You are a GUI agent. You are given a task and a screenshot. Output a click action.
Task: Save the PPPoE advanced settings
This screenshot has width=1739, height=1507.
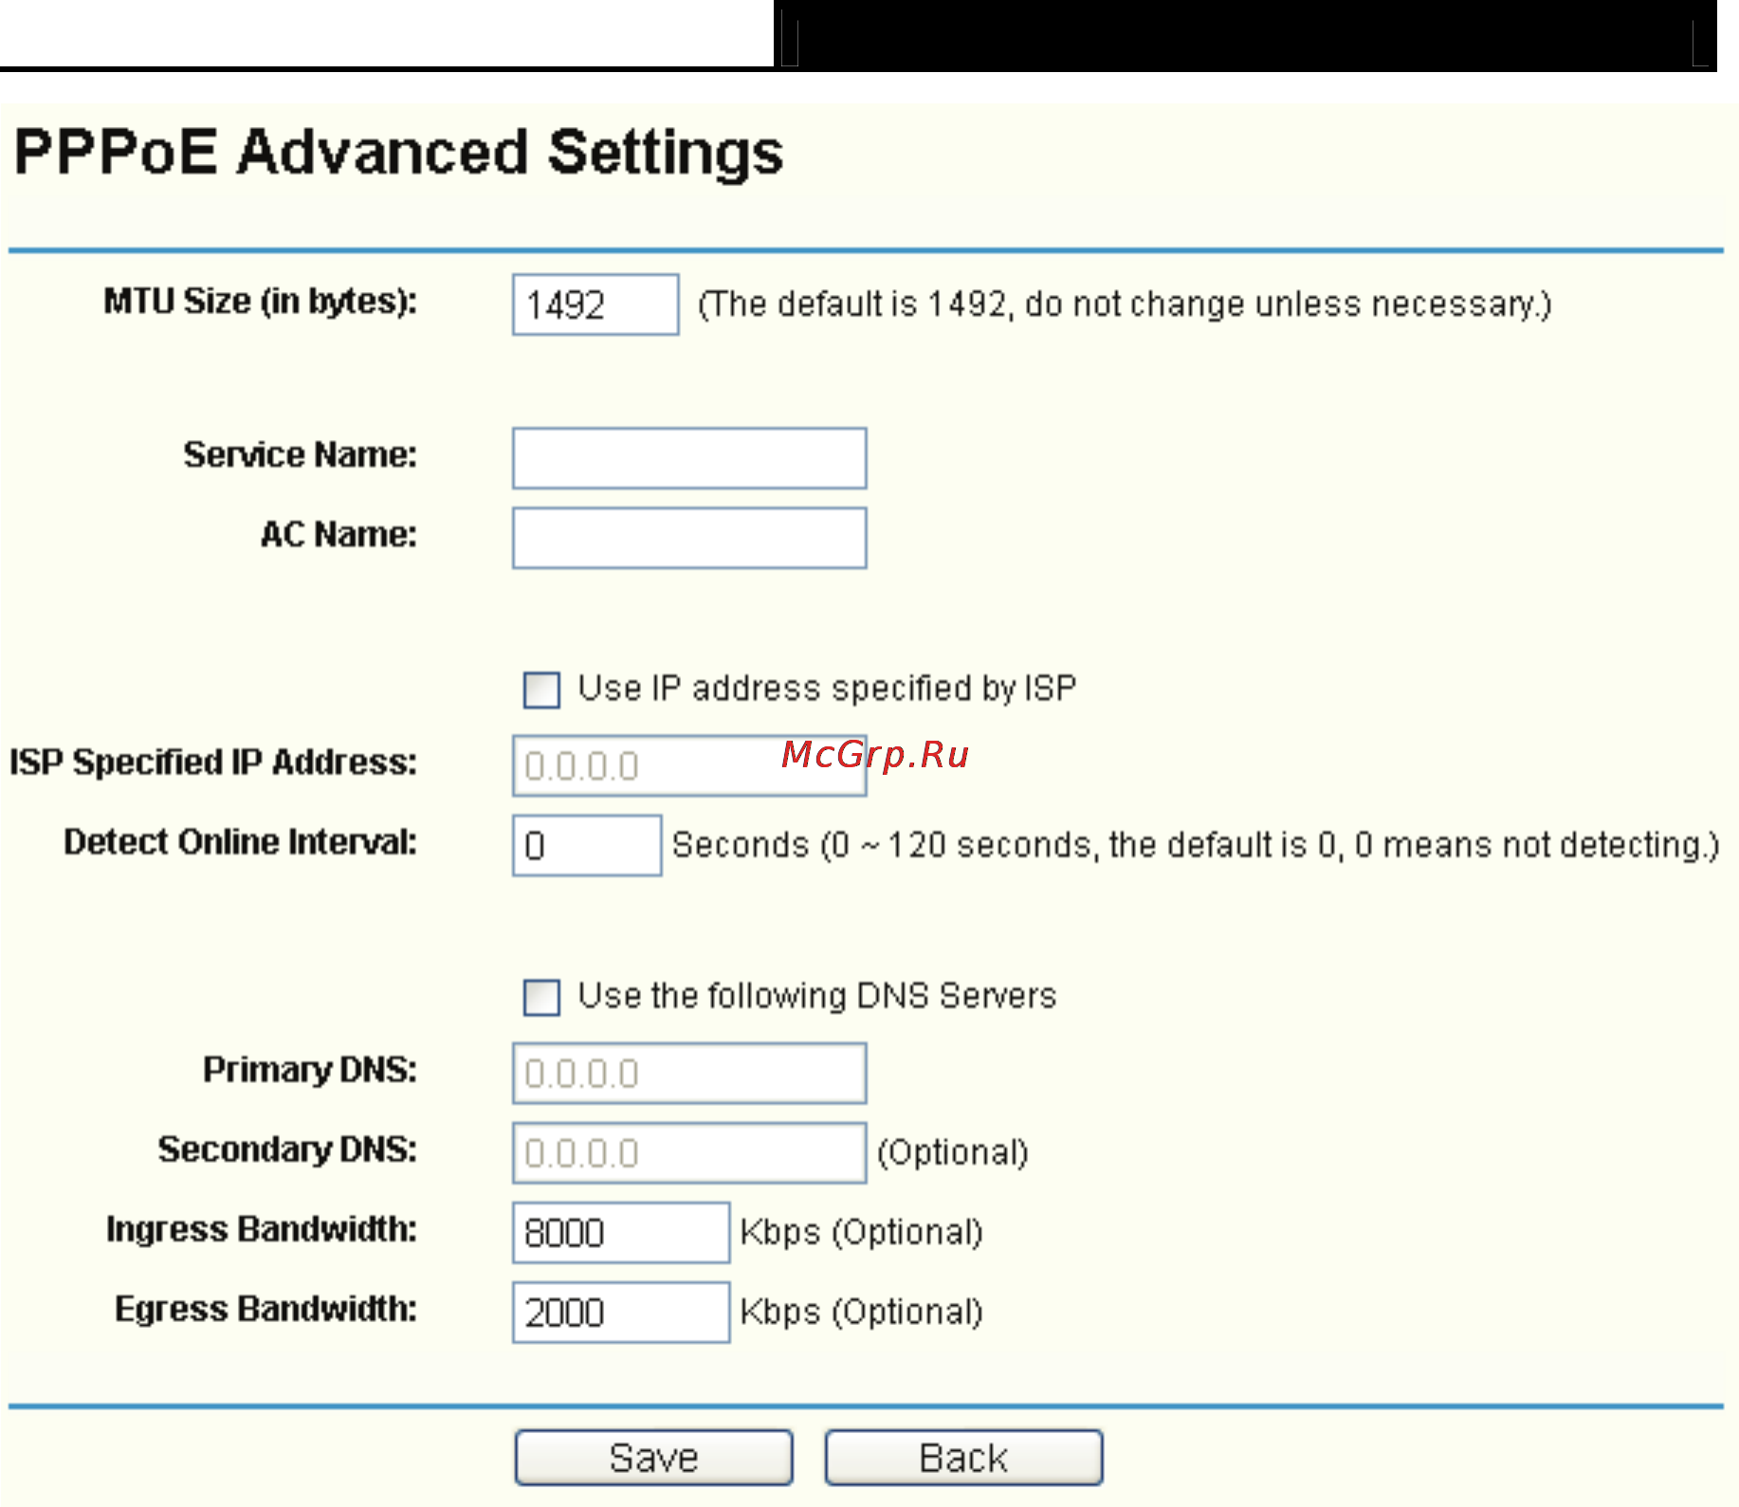(654, 1458)
